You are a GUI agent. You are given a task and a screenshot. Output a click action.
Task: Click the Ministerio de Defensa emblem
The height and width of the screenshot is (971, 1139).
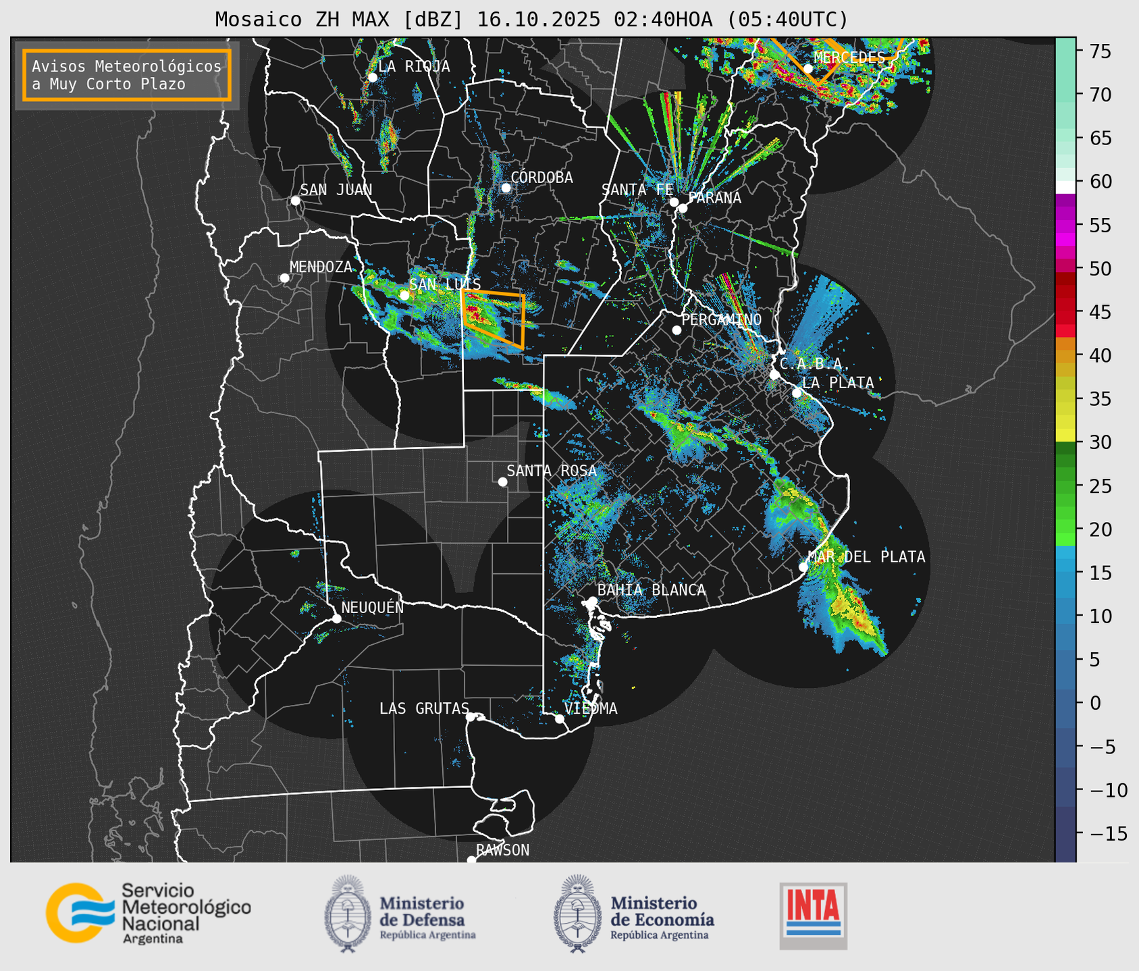point(347,914)
